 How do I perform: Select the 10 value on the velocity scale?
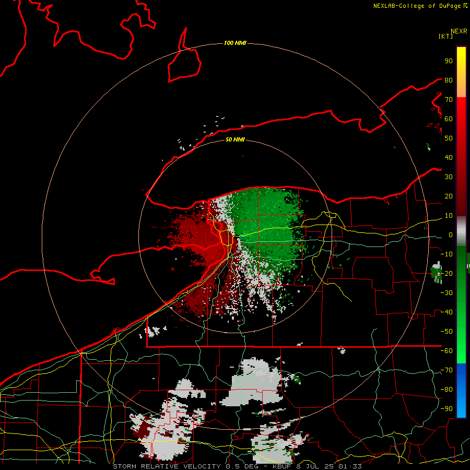coord(449,216)
